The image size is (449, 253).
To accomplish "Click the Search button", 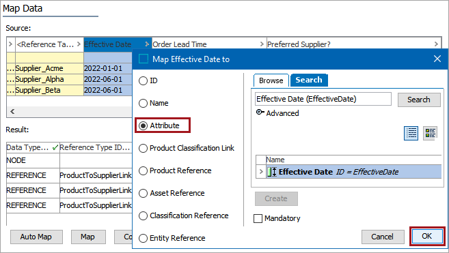I will (x=419, y=100).
